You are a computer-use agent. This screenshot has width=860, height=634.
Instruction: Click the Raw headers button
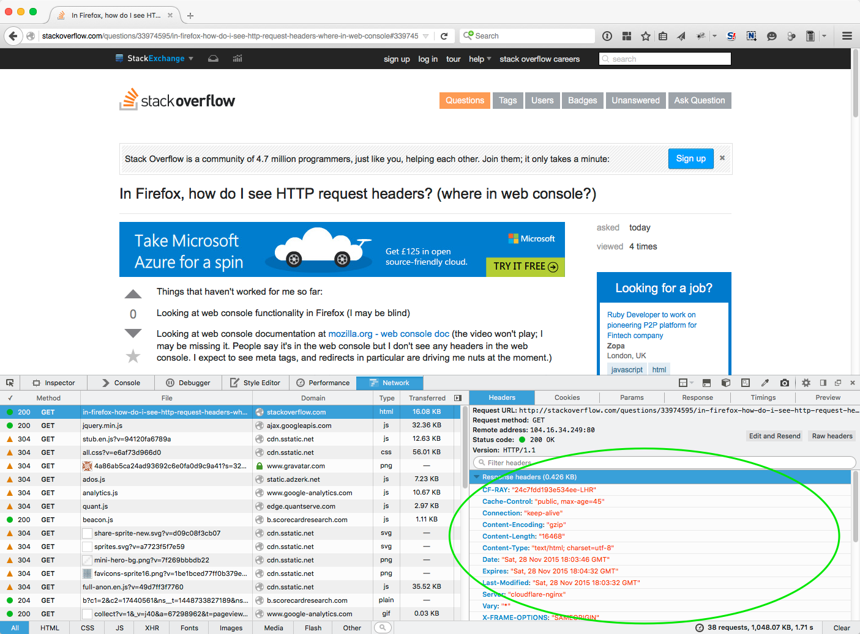pyautogui.click(x=832, y=436)
